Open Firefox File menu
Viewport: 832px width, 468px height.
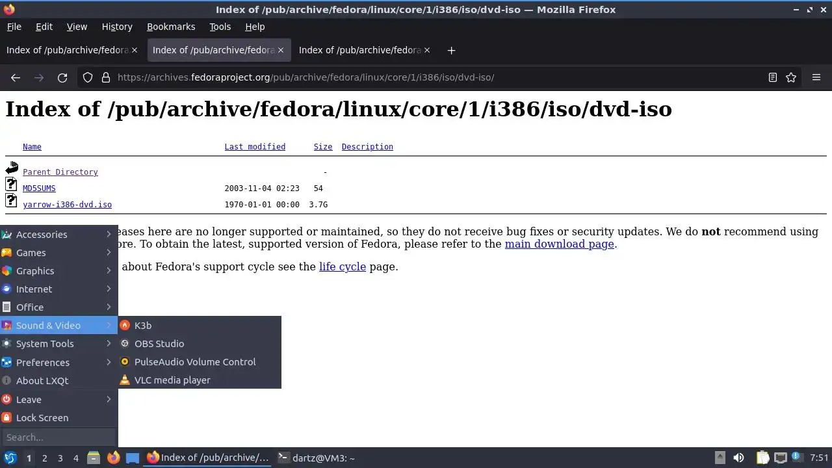coord(14,27)
